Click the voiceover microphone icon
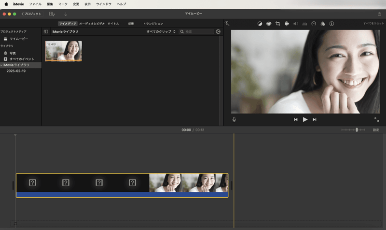 click(234, 119)
